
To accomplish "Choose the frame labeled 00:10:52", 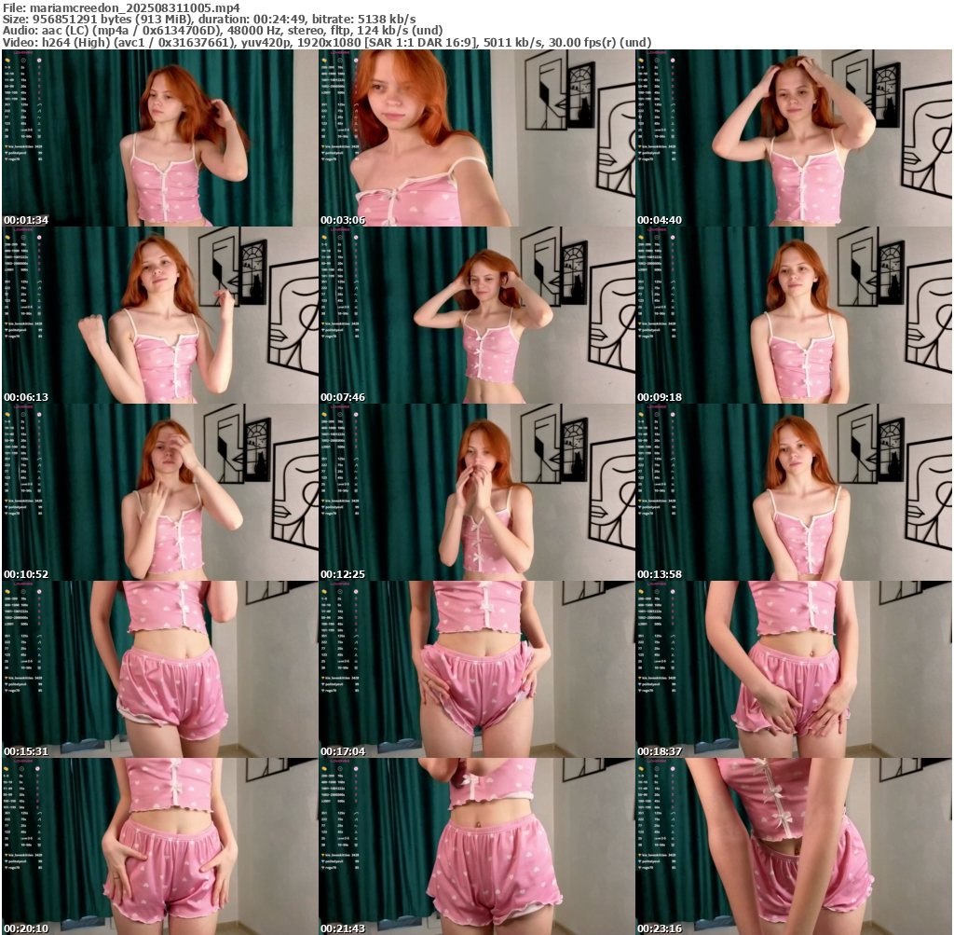I will click(159, 492).
